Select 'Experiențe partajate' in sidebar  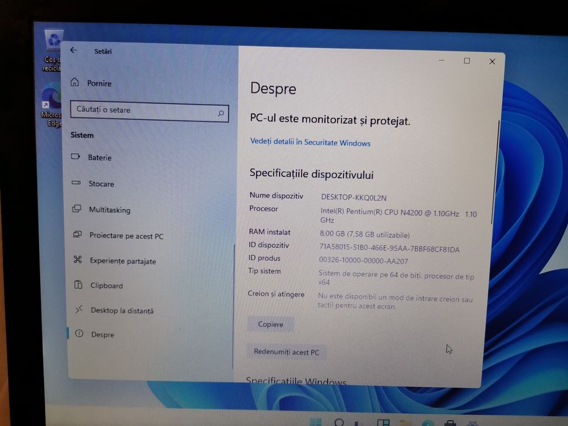(123, 261)
